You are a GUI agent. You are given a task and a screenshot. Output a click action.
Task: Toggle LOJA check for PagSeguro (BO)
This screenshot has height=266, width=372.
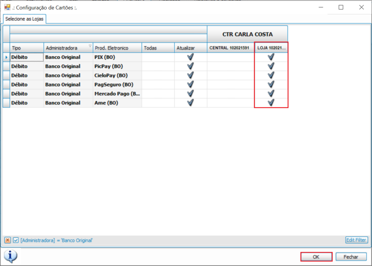271,84
